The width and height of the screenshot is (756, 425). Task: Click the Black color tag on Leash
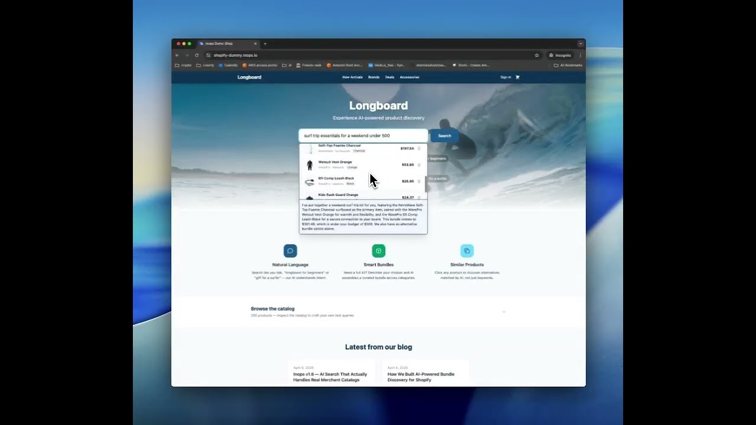click(x=350, y=184)
